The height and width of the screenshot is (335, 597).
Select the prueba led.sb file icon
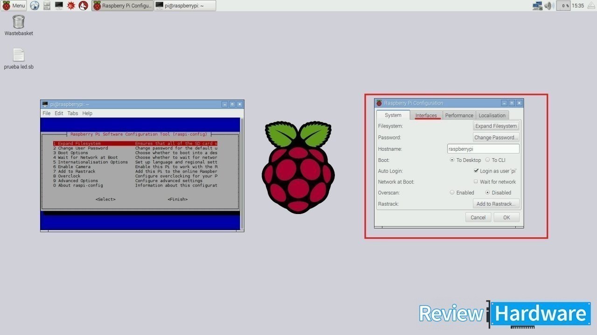click(x=19, y=59)
